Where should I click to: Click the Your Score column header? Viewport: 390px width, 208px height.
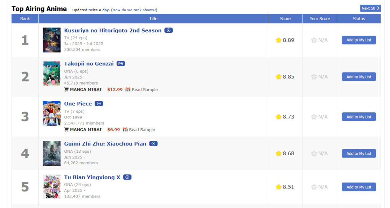pyautogui.click(x=320, y=19)
